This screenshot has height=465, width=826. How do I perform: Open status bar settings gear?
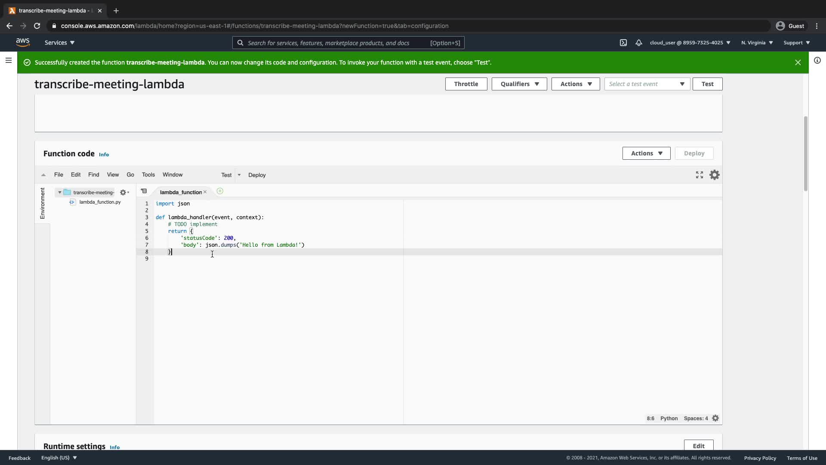click(x=715, y=418)
